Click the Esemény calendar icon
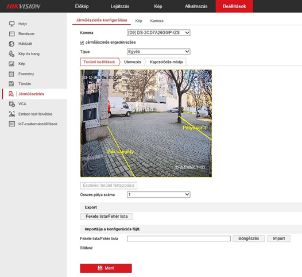Screen dimensions: 302x277 coord(11,74)
